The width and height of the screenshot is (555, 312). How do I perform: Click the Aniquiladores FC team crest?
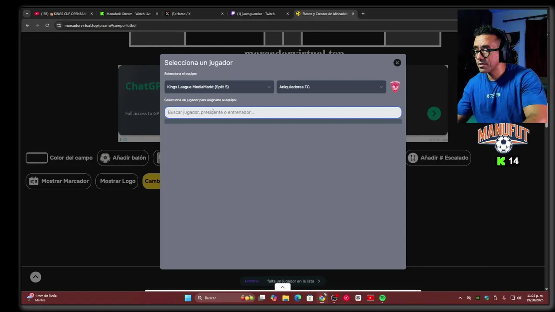pos(395,87)
